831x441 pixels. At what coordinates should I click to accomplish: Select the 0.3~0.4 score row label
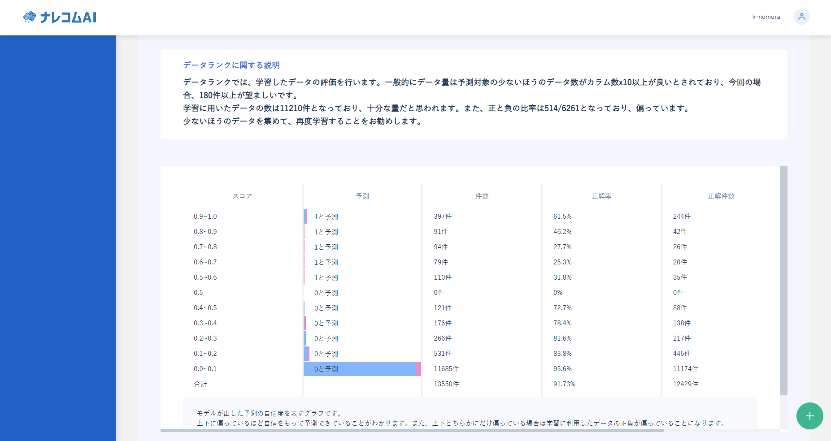pyautogui.click(x=205, y=323)
